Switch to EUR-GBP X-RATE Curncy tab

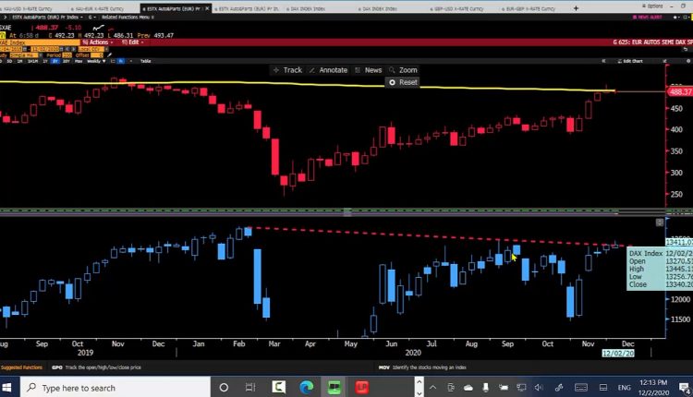[530, 8]
